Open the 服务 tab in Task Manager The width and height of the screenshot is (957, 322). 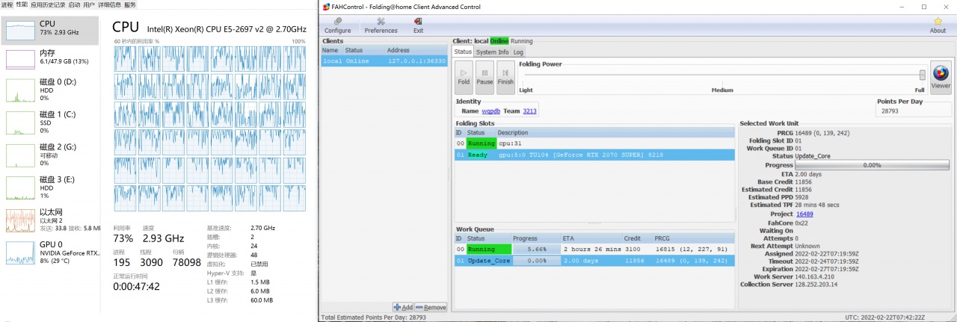click(x=130, y=4)
